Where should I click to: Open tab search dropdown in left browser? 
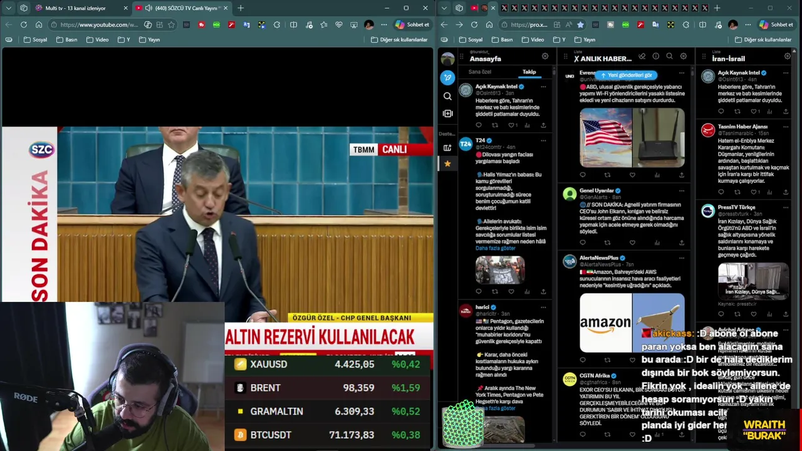[9, 8]
